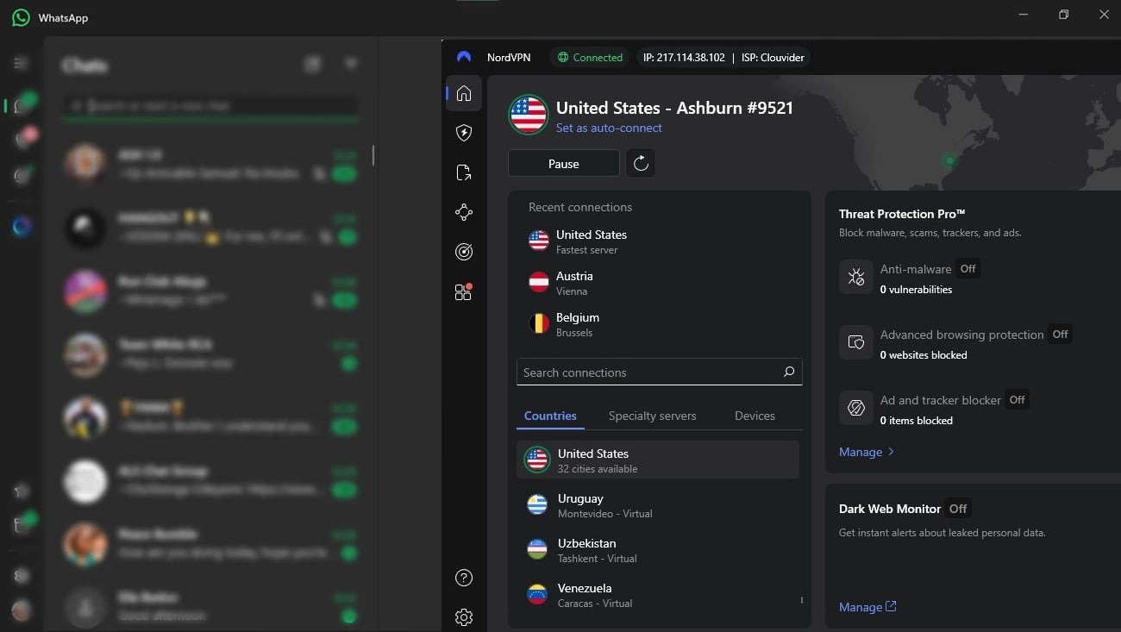
Task: Select the Threat Protection shield icon
Action: tap(464, 133)
